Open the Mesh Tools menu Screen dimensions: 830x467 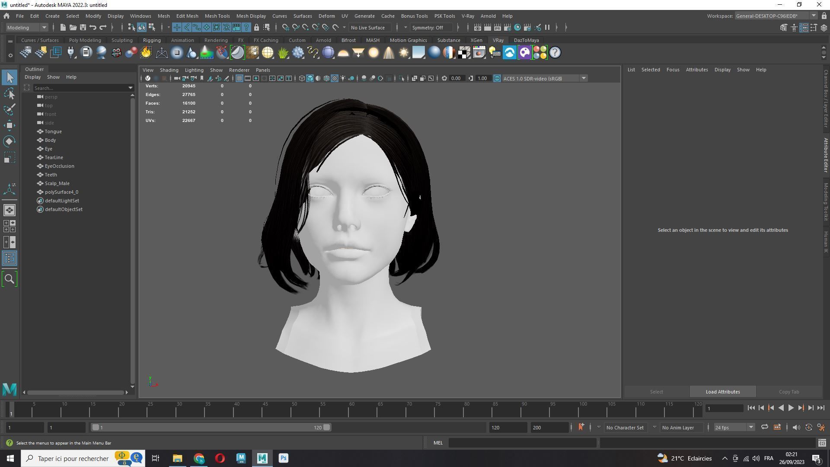[217, 16]
